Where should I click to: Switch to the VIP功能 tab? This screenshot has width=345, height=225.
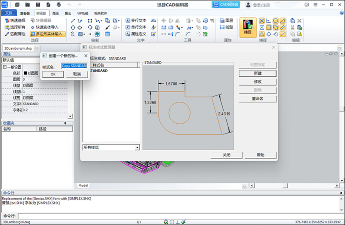83,13
